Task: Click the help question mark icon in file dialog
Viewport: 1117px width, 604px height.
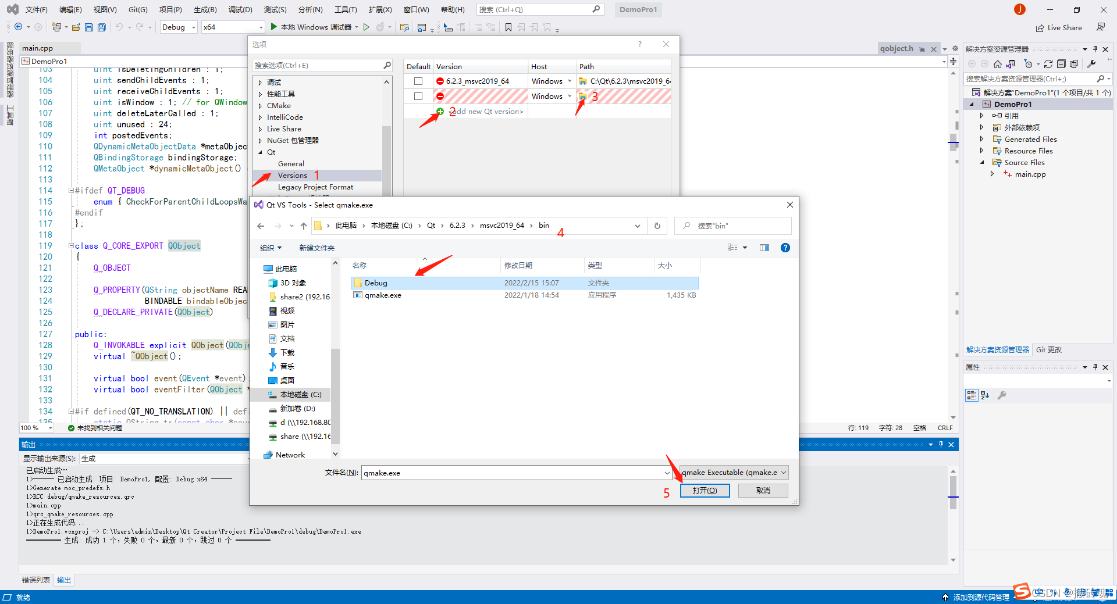Action: click(785, 248)
